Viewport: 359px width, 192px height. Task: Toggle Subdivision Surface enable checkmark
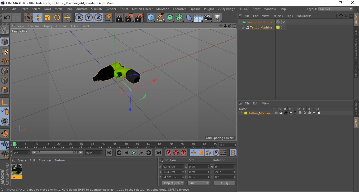[x=284, y=22]
